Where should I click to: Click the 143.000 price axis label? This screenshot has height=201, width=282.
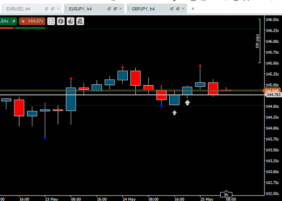[x=272, y=172]
